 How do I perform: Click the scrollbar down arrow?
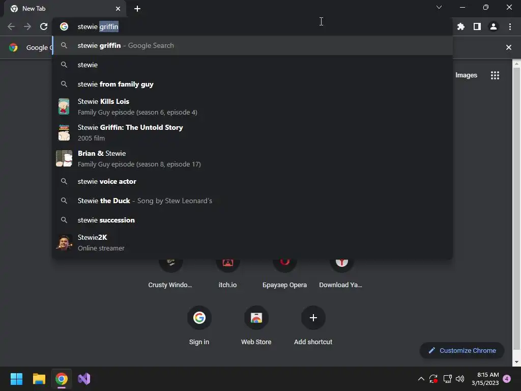point(516,362)
